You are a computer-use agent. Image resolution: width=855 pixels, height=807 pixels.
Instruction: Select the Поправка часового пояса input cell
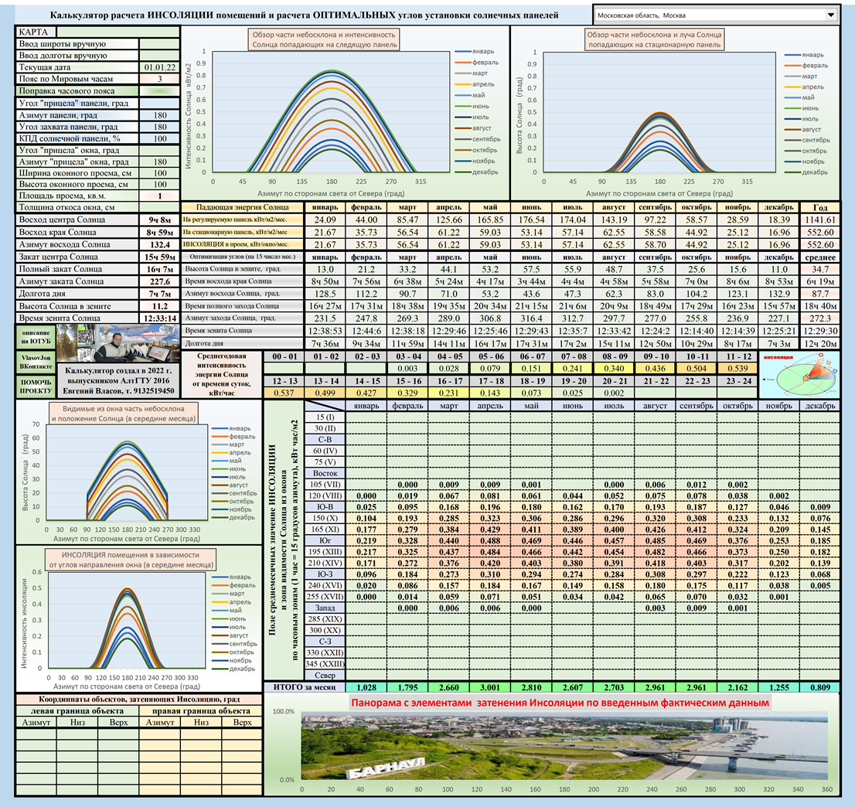[x=159, y=91]
